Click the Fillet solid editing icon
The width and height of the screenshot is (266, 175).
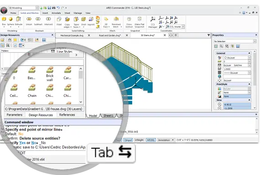coord(59,21)
